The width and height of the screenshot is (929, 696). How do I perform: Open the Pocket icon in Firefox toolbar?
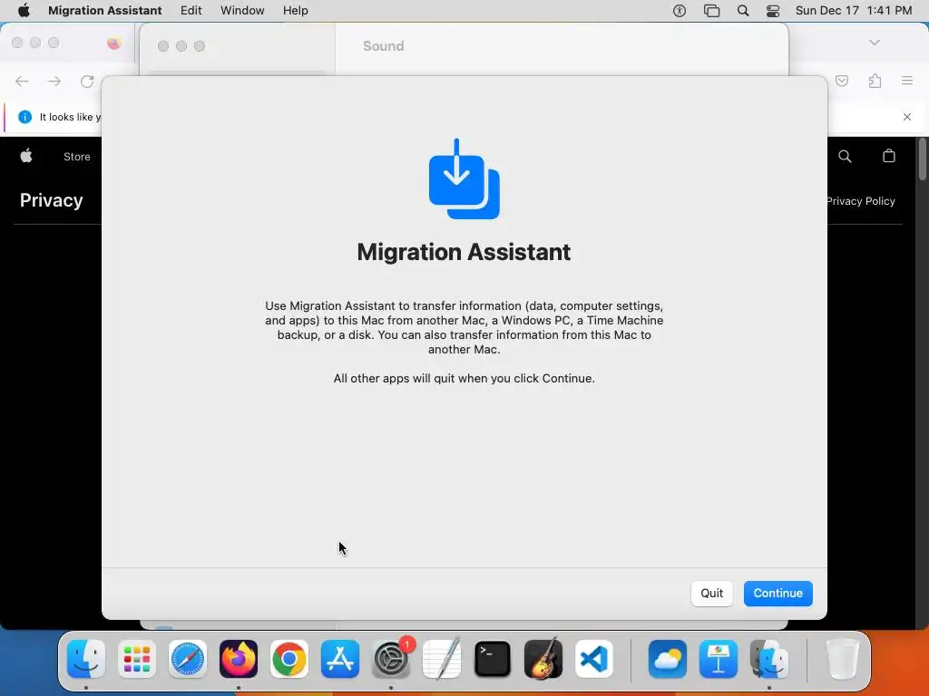pos(842,81)
